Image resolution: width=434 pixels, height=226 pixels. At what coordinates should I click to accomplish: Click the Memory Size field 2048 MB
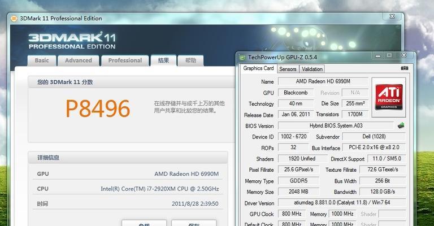coord(298,192)
